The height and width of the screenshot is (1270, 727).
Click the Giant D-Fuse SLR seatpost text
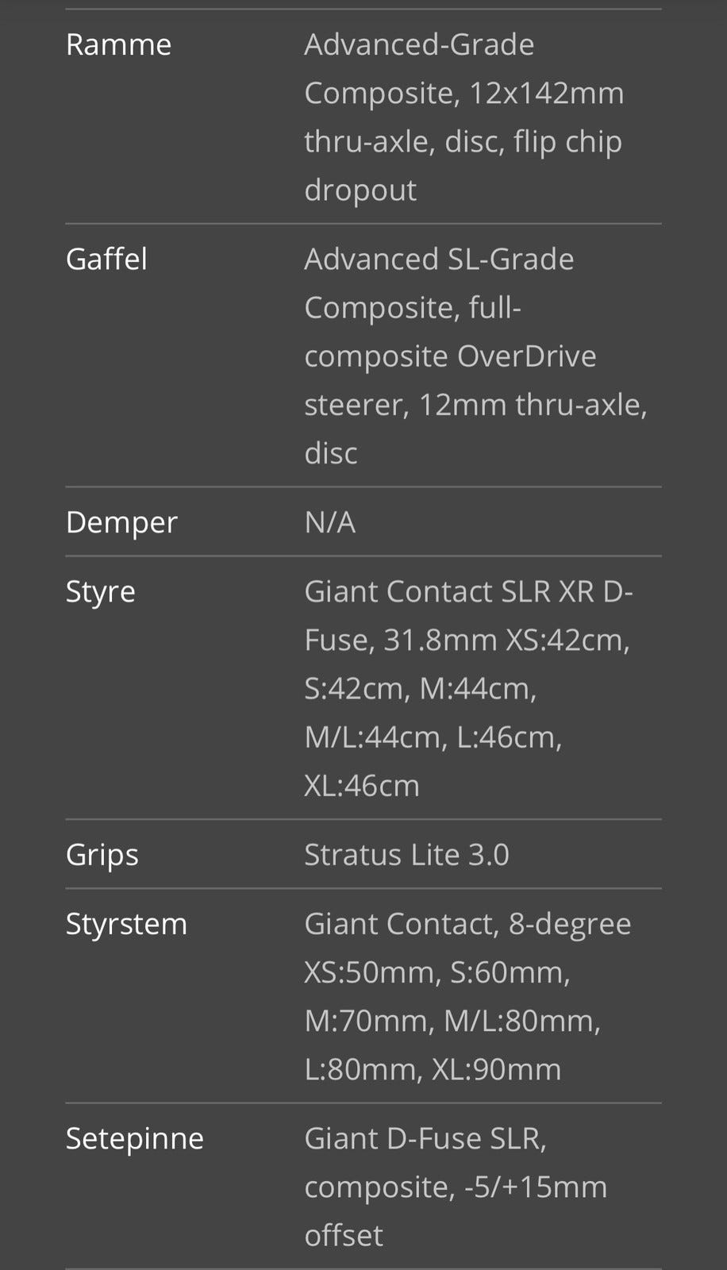[x=425, y=1139]
